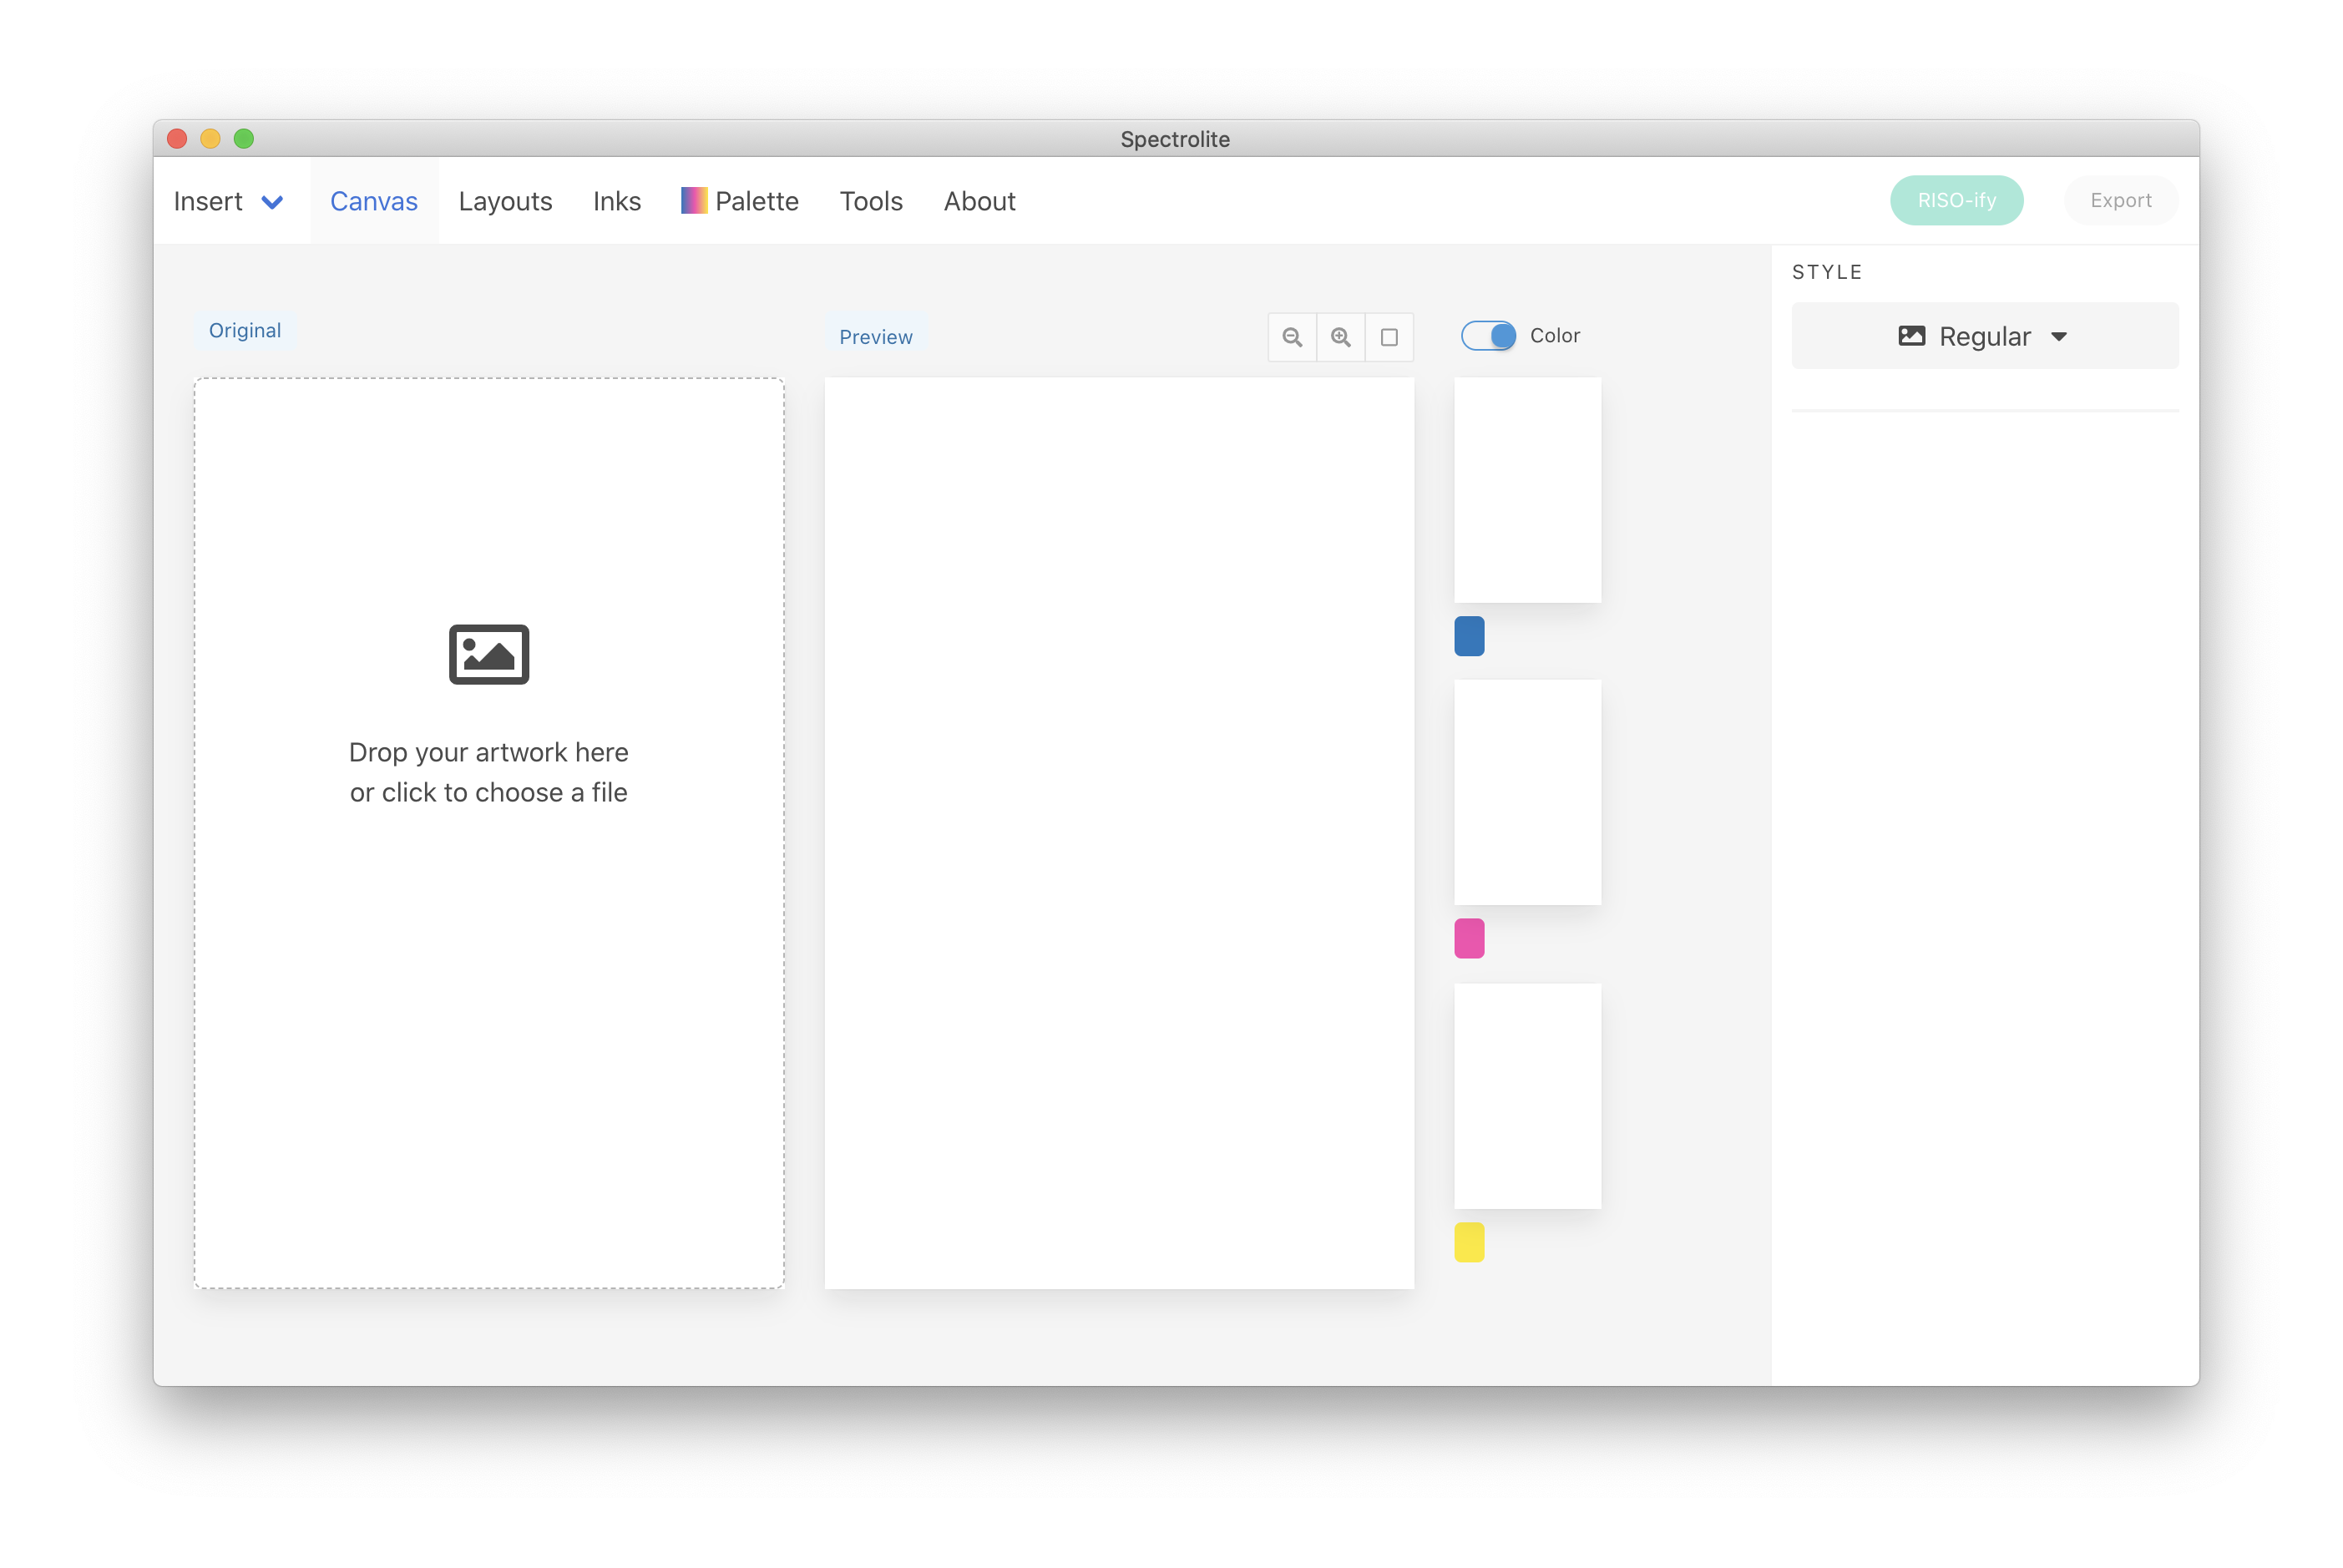2343x1568 pixels.
Task: Expand the Insert dropdown chevron
Action: click(x=272, y=202)
